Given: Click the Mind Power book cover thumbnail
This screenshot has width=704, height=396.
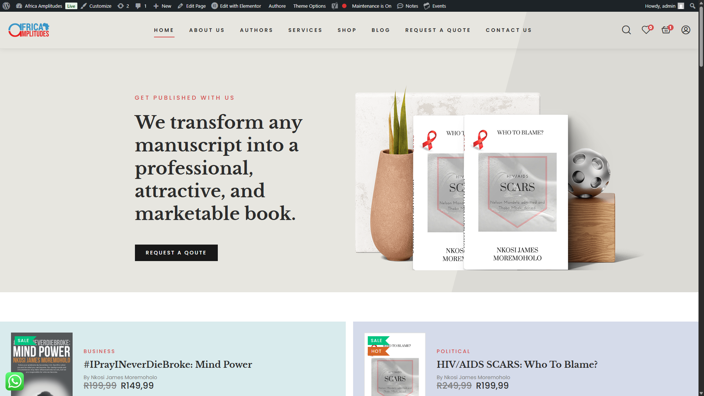Looking at the screenshot, I should click(42, 364).
